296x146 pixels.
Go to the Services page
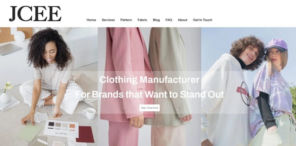point(108,20)
